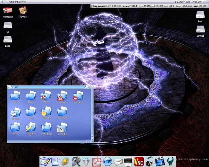
Task: Open the mail envelope dock icon
Action: pos(118,162)
